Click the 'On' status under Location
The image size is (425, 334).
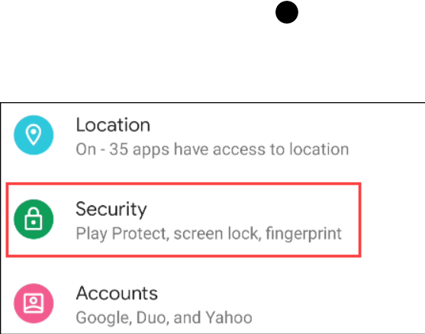tap(86, 149)
